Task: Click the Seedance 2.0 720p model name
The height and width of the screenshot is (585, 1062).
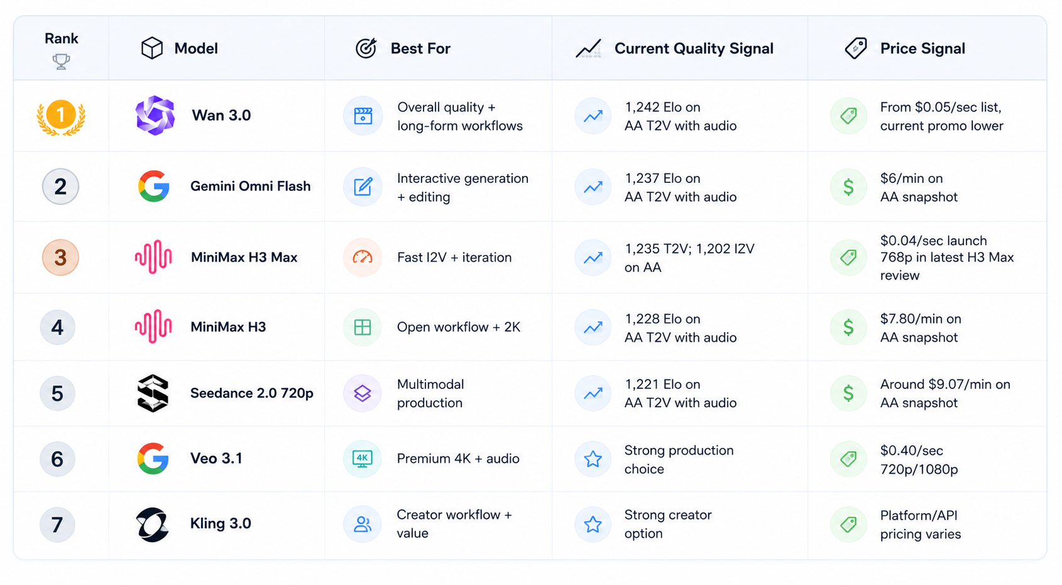Action: [x=251, y=393]
